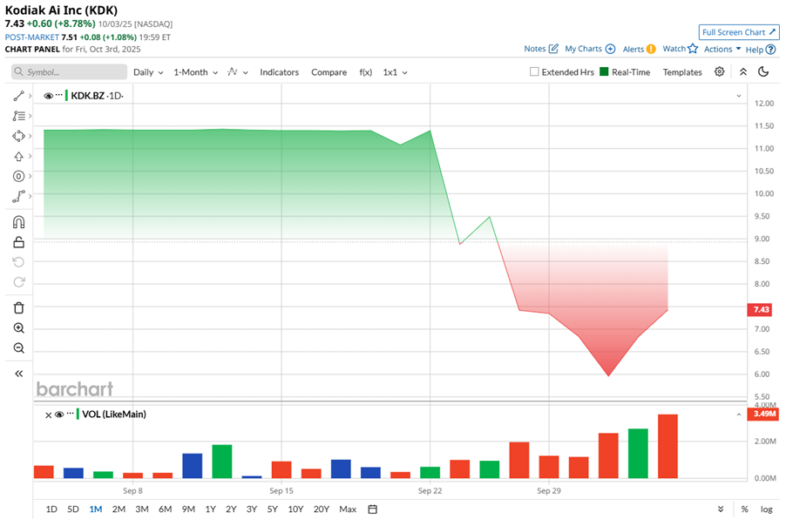
Task: Open the calendar date range picker
Action: click(372, 509)
